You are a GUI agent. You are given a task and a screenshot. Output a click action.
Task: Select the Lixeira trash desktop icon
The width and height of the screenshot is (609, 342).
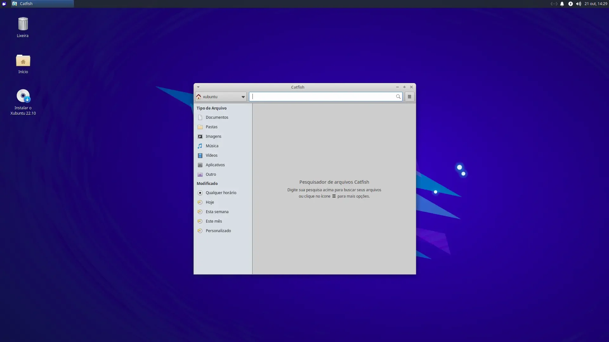[23, 27]
